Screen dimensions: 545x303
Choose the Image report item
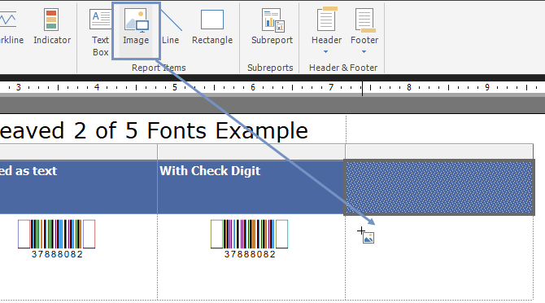[x=136, y=31]
